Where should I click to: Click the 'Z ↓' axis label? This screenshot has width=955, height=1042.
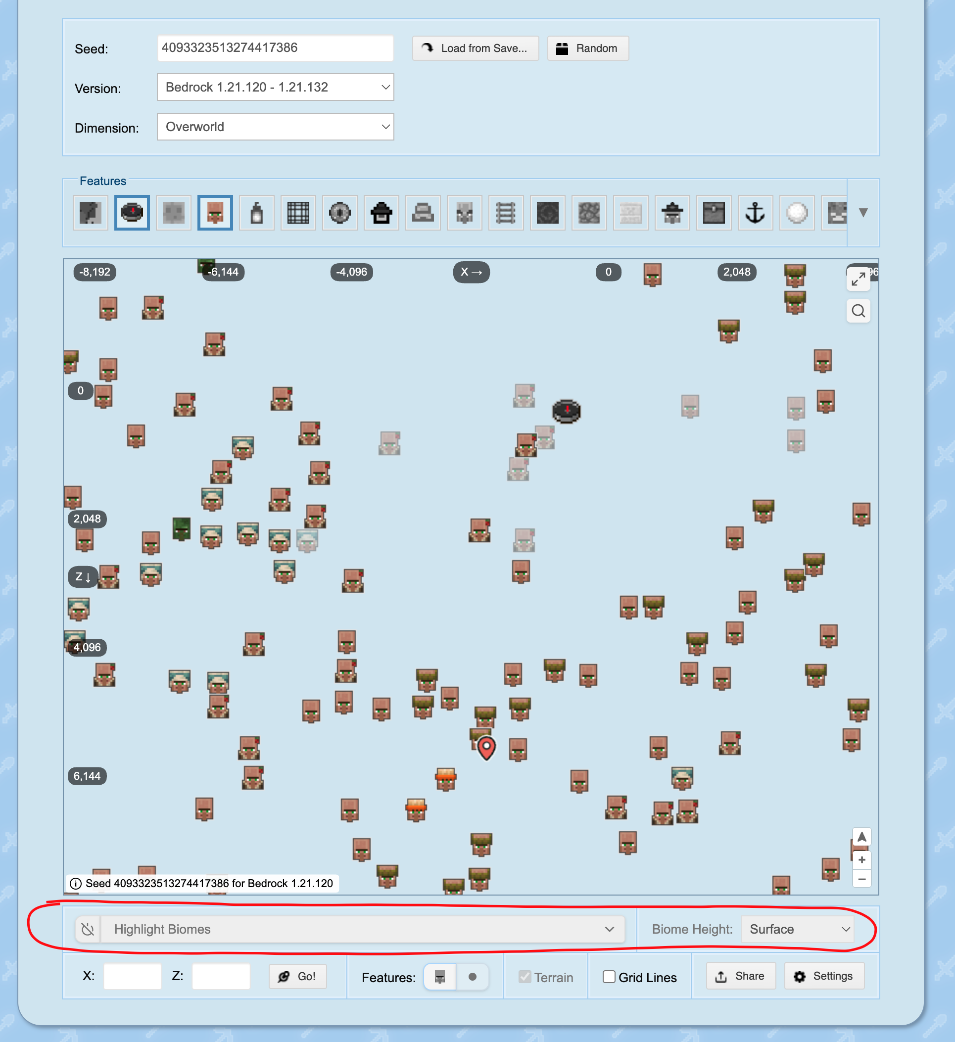click(83, 577)
